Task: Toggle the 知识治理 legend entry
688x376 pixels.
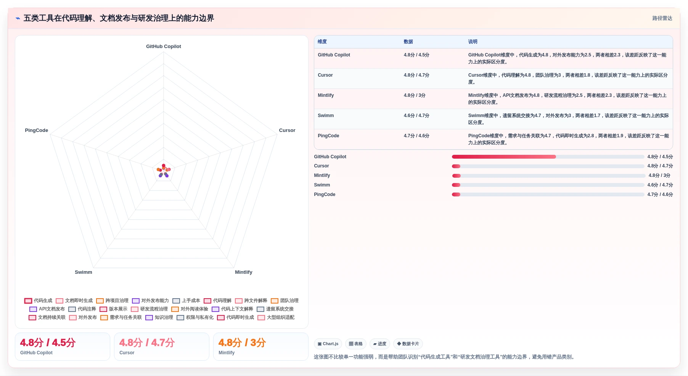Action: tap(159, 317)
